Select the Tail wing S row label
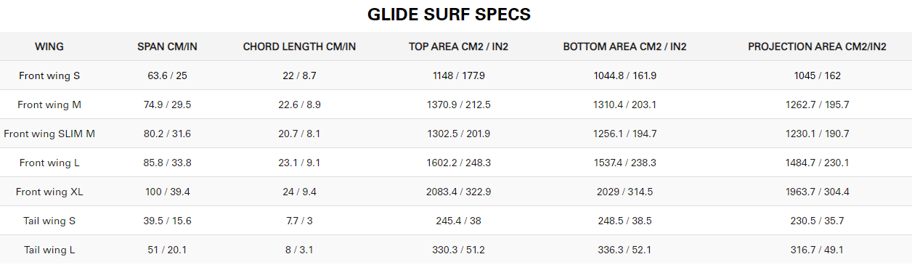The height and width of the screenshot is (270, 912). [49, 221]
